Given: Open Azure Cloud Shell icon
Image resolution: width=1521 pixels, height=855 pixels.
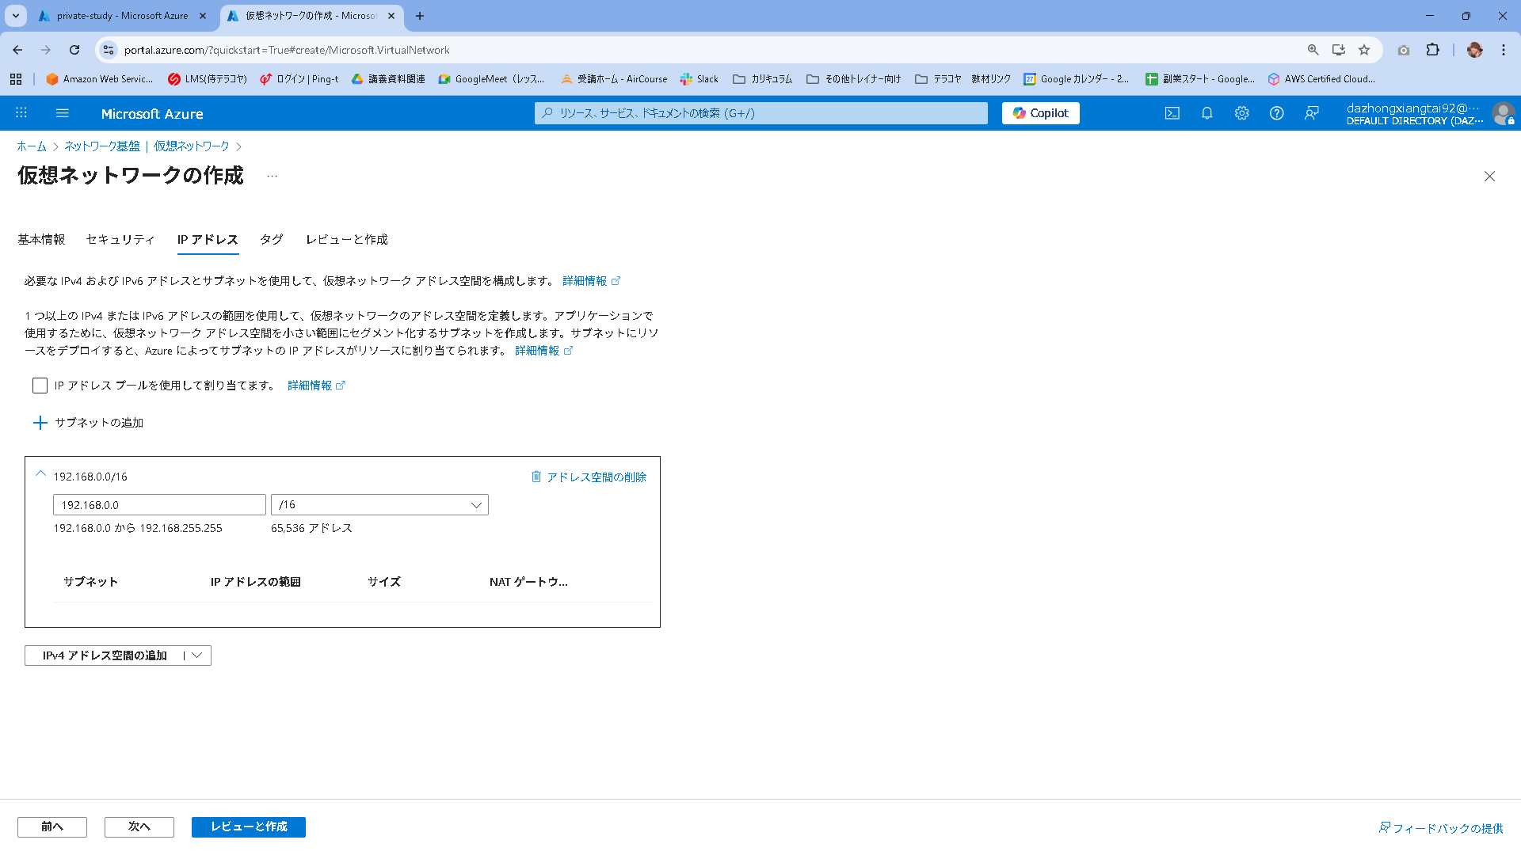Looking at the screenshot, I should click(x=1172, y=113).
